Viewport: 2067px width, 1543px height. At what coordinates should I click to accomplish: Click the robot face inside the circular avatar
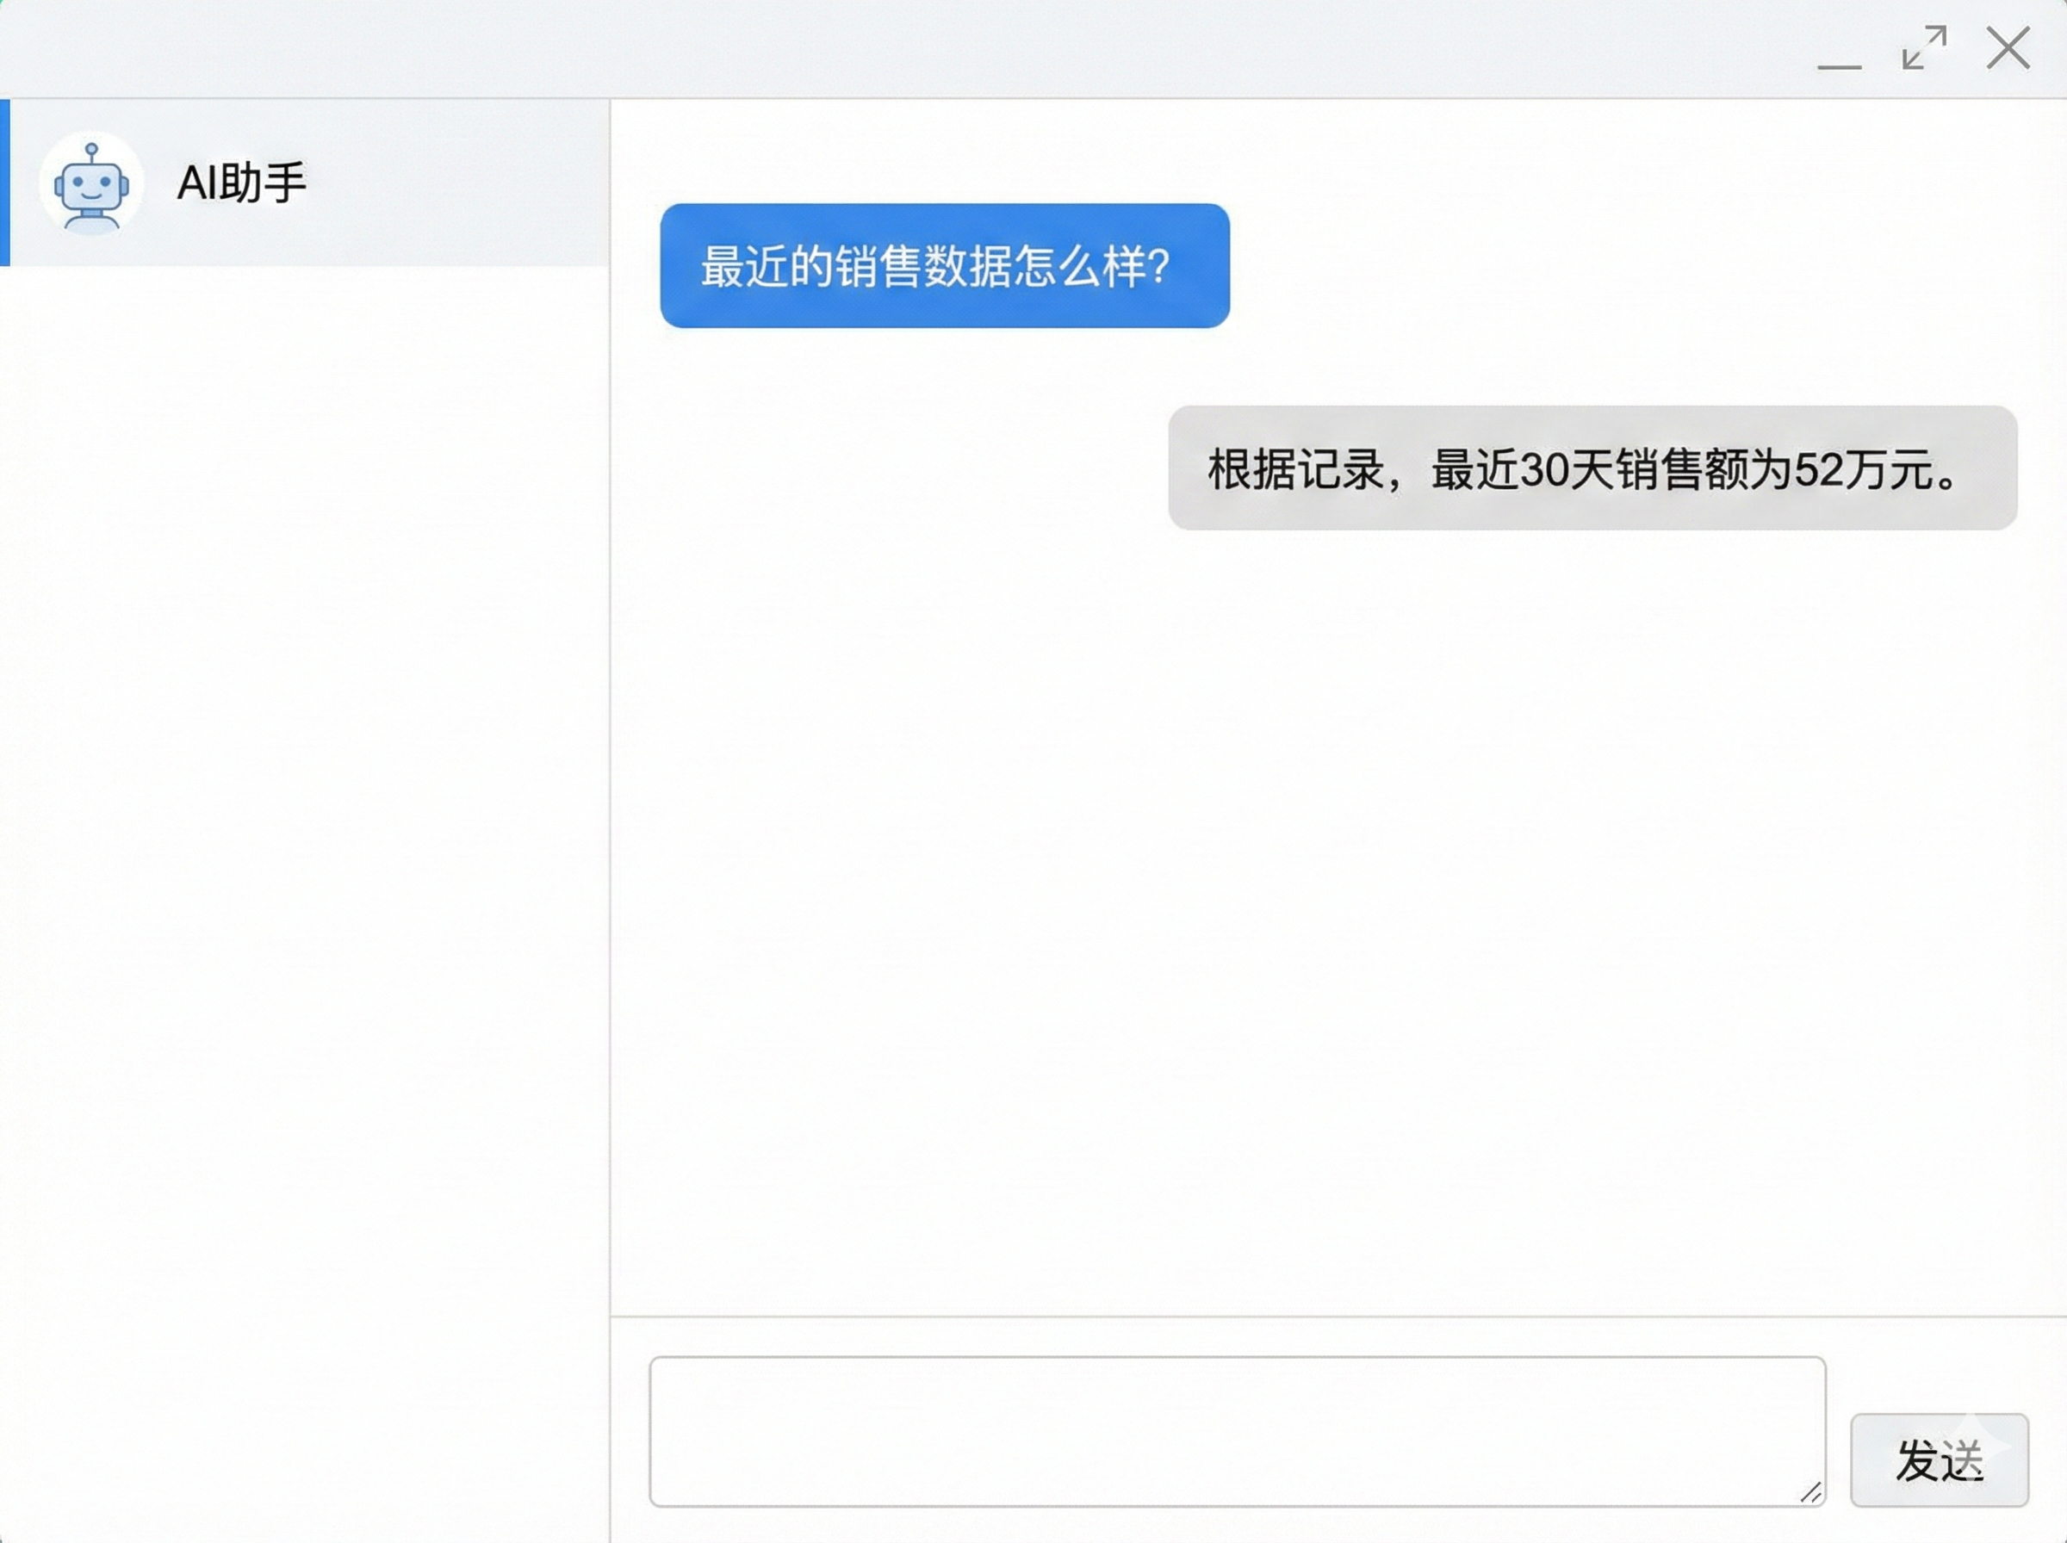(90, 187)
